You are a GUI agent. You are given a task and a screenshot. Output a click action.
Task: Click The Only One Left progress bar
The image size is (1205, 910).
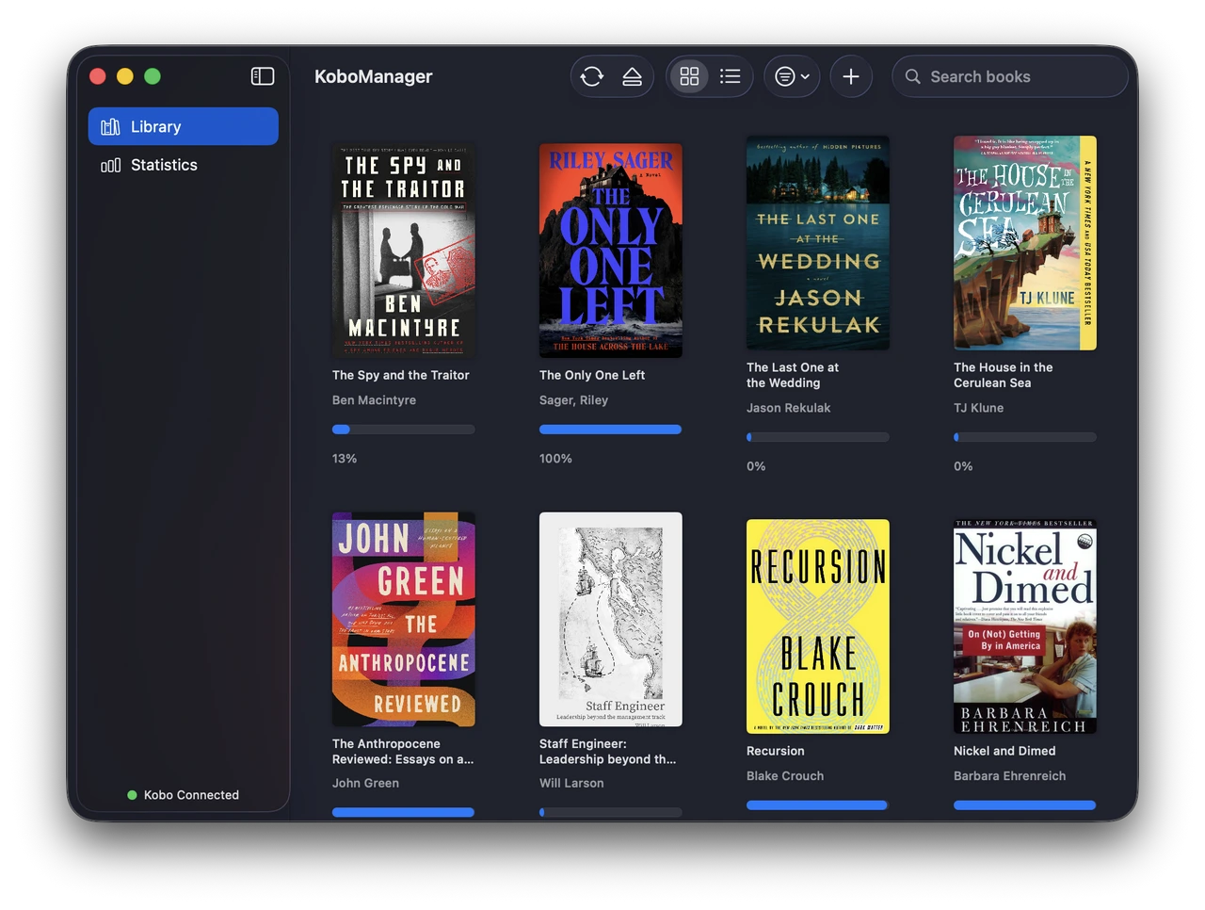pos(611,430)
